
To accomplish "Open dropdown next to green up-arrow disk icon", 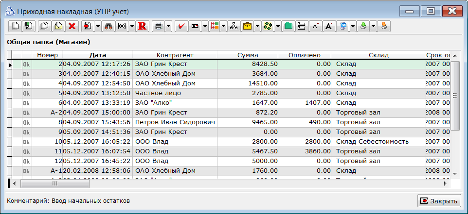I will 374,26.
